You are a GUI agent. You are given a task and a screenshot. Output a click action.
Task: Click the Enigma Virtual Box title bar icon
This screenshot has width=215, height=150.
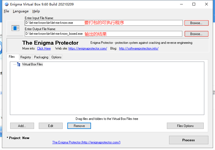pos(6,4)
